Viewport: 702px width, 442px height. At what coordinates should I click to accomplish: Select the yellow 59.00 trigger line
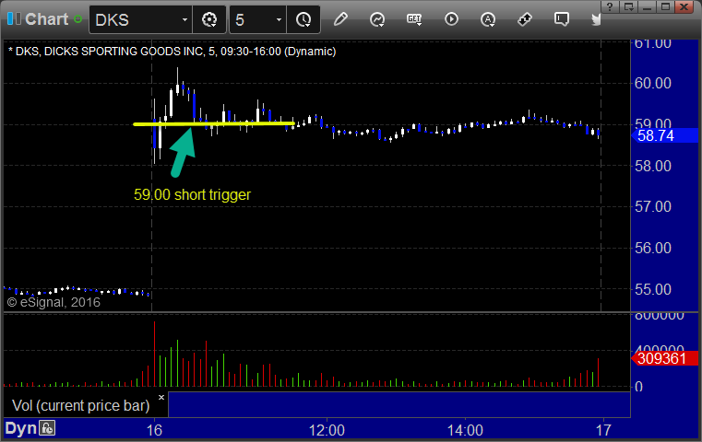coord(214,123)
